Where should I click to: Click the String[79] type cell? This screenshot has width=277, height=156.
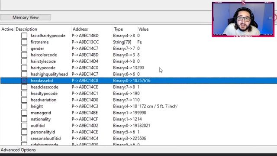[122, 42]
